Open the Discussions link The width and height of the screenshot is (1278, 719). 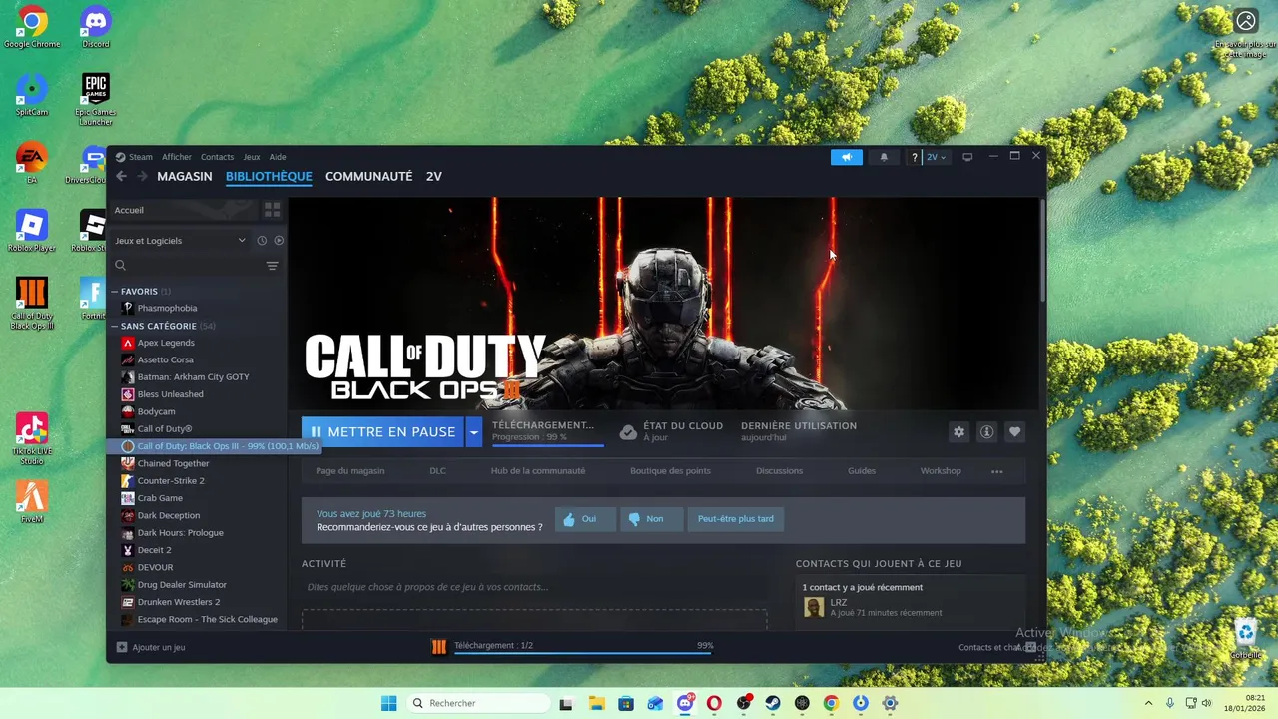click(x=779, y=471)
